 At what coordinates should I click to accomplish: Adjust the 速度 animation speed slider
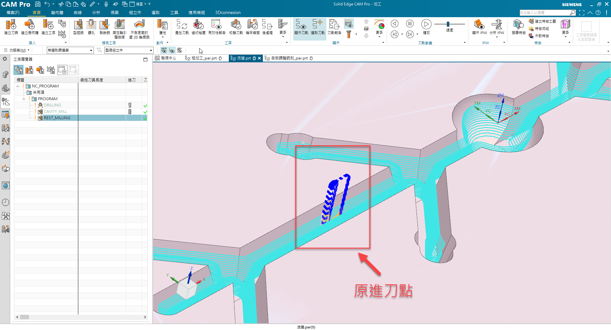(x=448, y=24)
